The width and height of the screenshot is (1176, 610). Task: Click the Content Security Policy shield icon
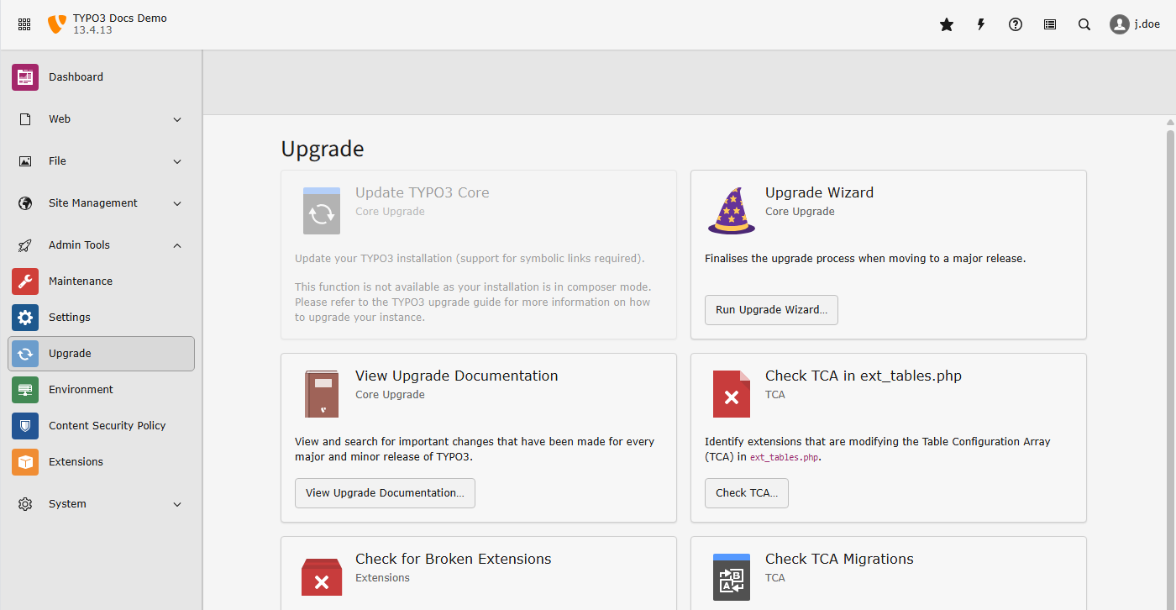tap(25, 426)
